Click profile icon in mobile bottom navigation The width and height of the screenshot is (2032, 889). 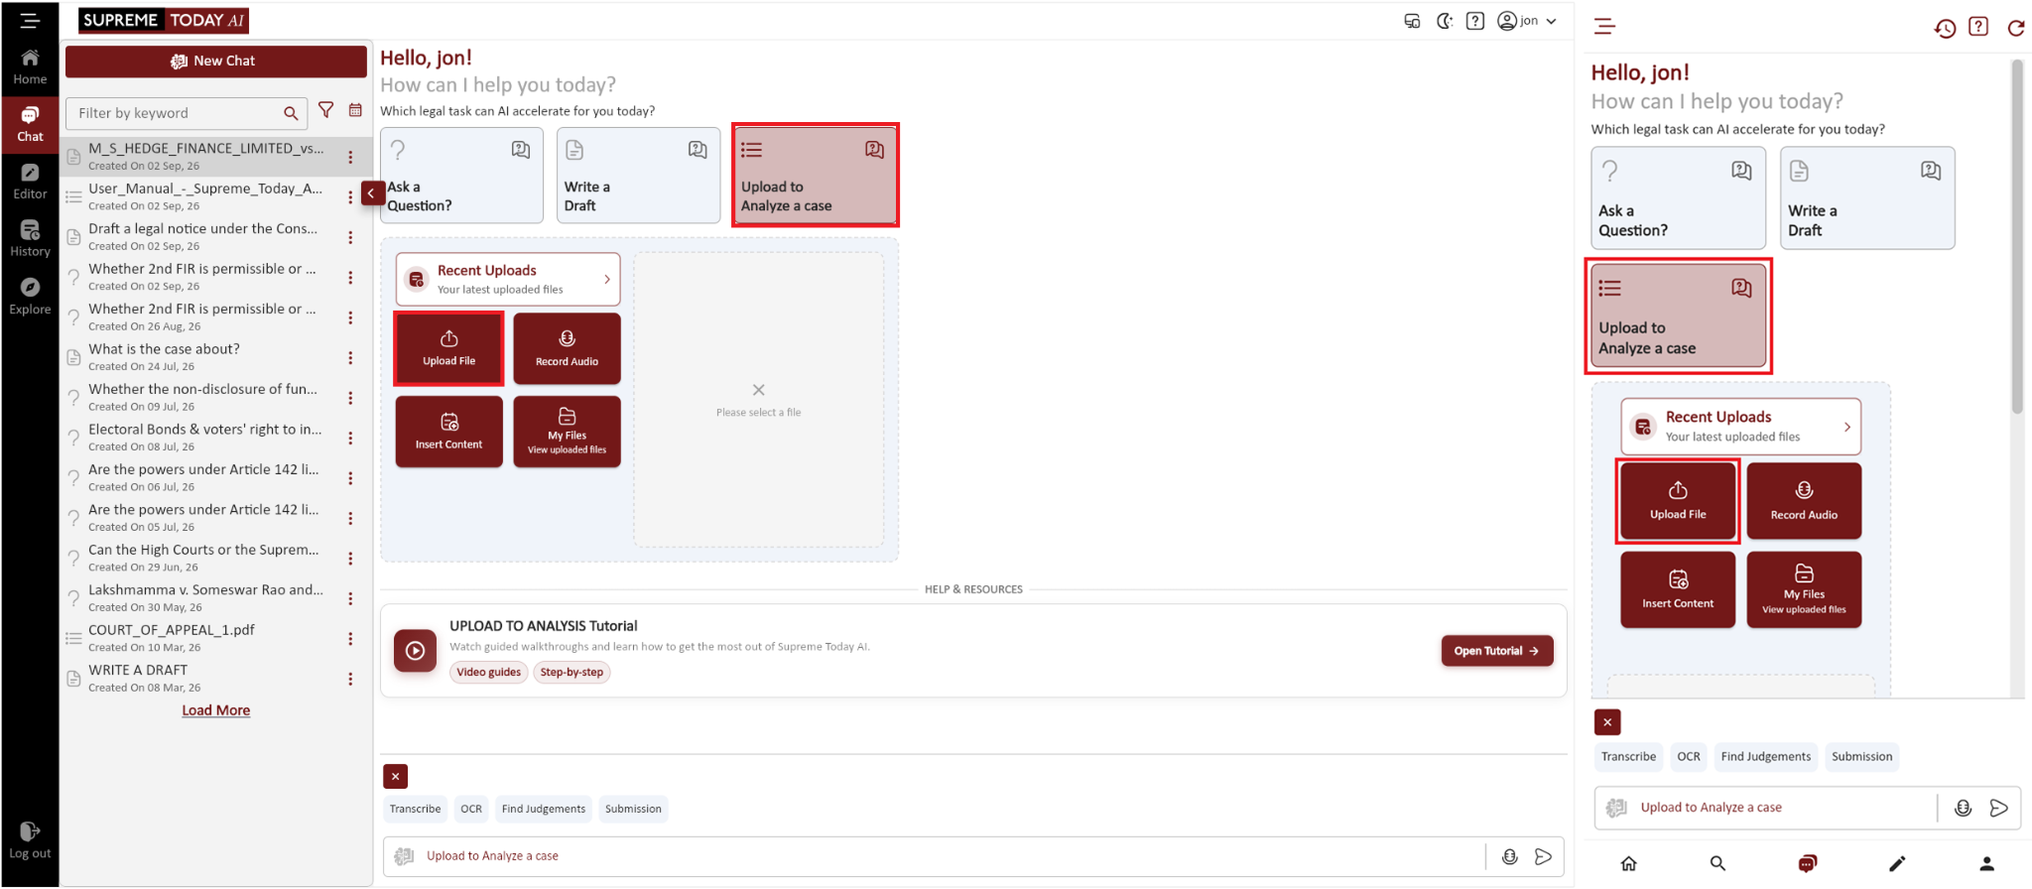[1986, 863]
